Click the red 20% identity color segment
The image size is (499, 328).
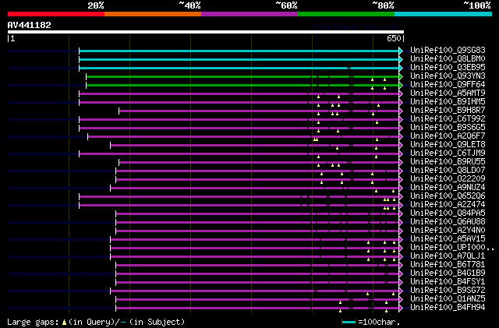(56, 14)
